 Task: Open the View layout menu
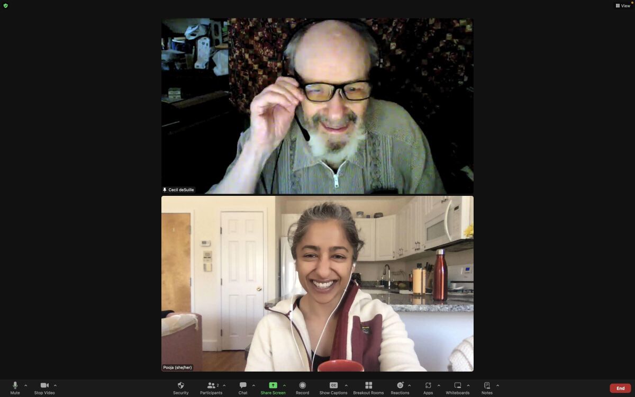pos(623,6)
